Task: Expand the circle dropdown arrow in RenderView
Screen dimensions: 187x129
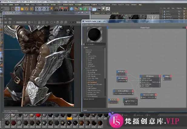Action: (55, 22)
